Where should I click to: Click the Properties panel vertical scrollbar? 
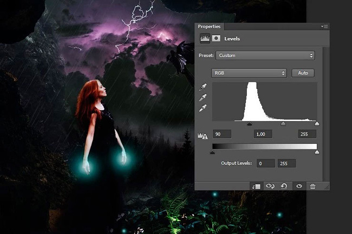click(326, 114)
